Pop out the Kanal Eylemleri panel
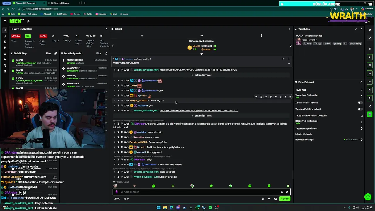This screenshot has height=211, width=375. pyautogui.click(x=361, y=82)
